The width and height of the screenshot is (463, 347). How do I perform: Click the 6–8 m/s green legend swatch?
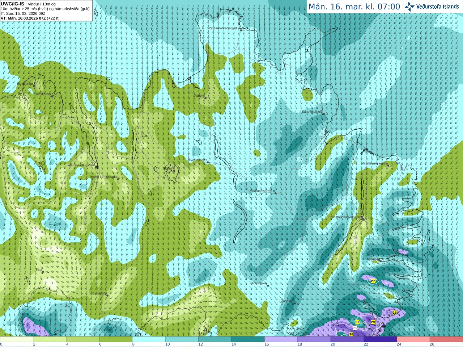116,339
